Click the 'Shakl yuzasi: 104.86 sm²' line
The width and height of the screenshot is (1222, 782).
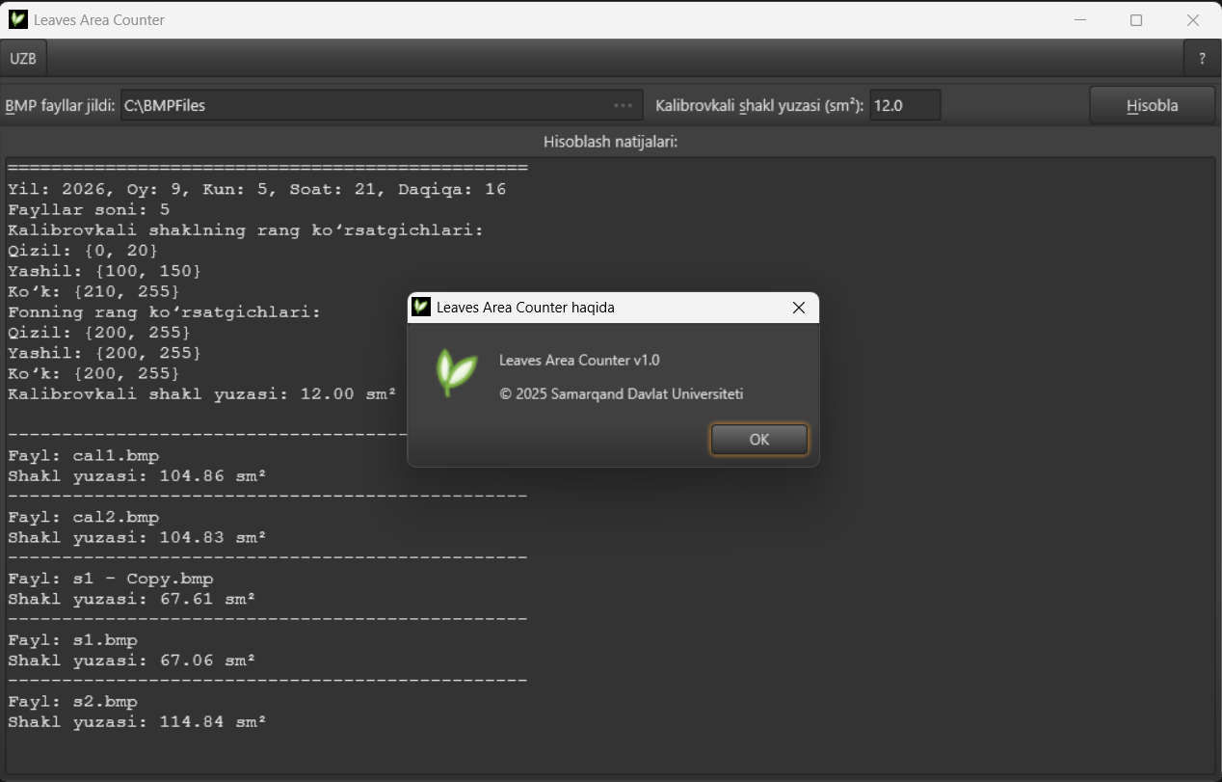click(137, 475)
